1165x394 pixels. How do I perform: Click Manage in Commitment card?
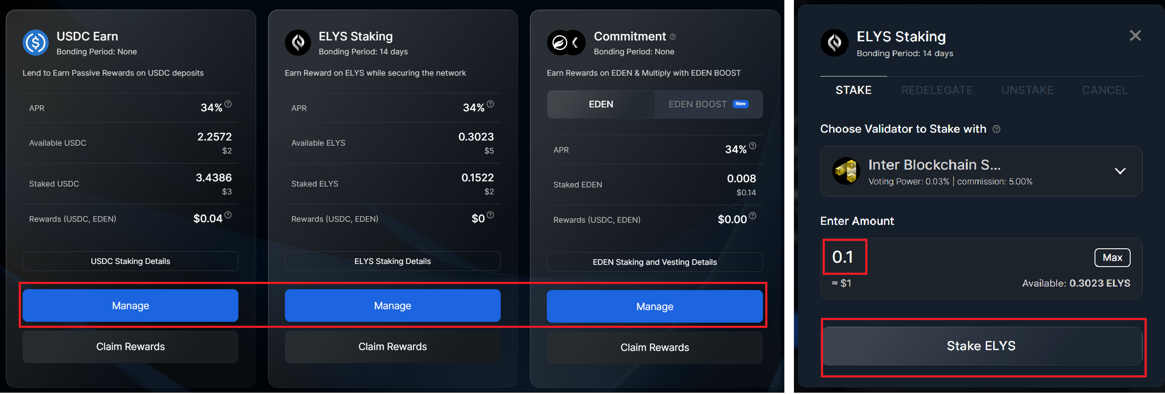click(655, 307)
